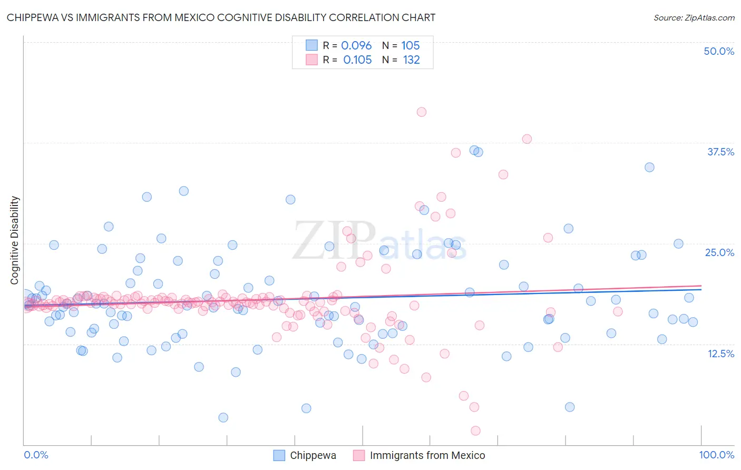Open the ZipAtlas.com source link
The width and height of the screenshot is (741, 470).
694,17
